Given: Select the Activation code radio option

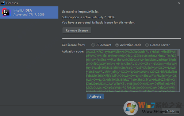Looking at the screenshot, I should [x=117, y=45].
